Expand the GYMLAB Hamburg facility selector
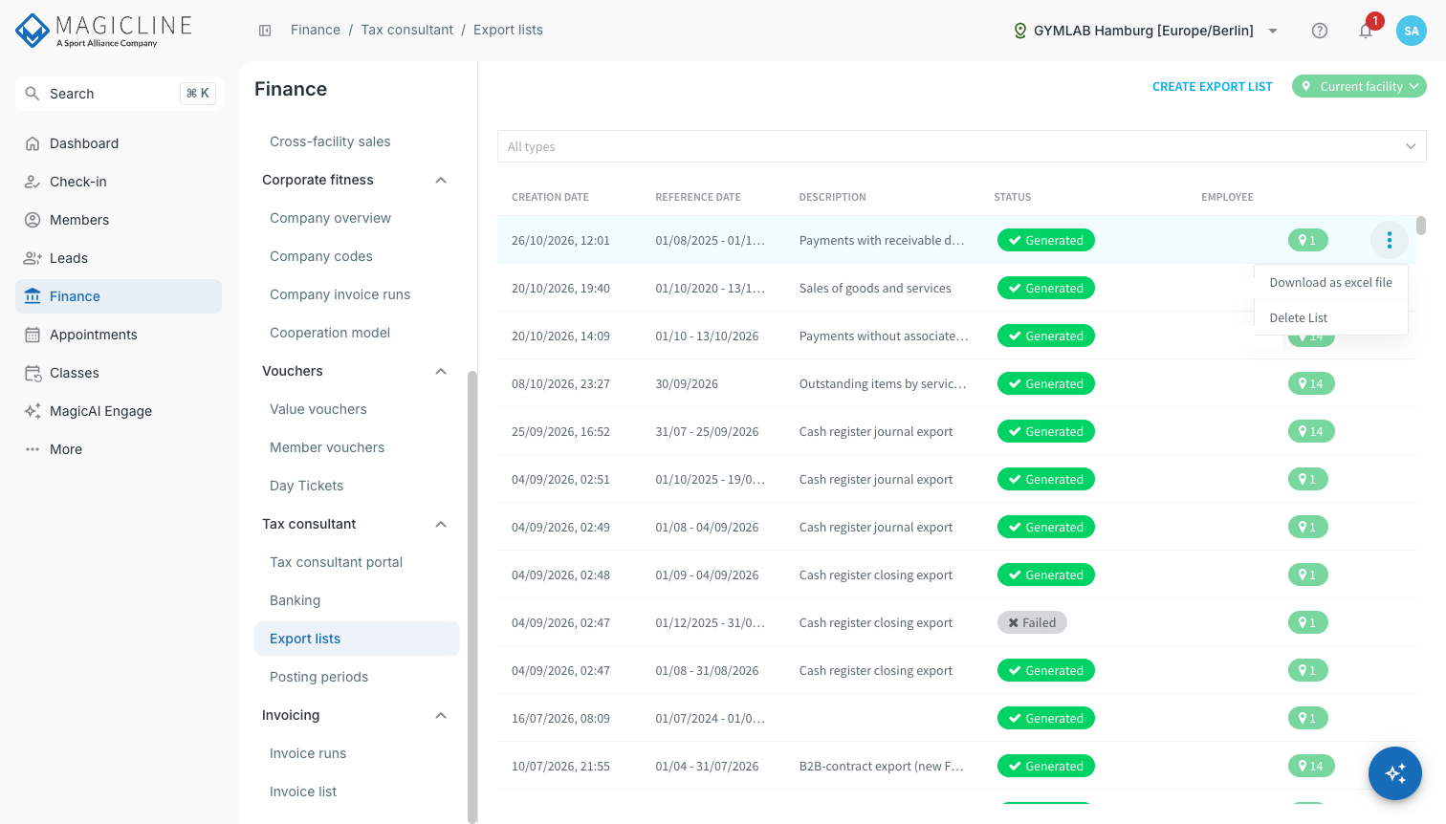This screenshot has height=824, width=1446. [1146, 31]
